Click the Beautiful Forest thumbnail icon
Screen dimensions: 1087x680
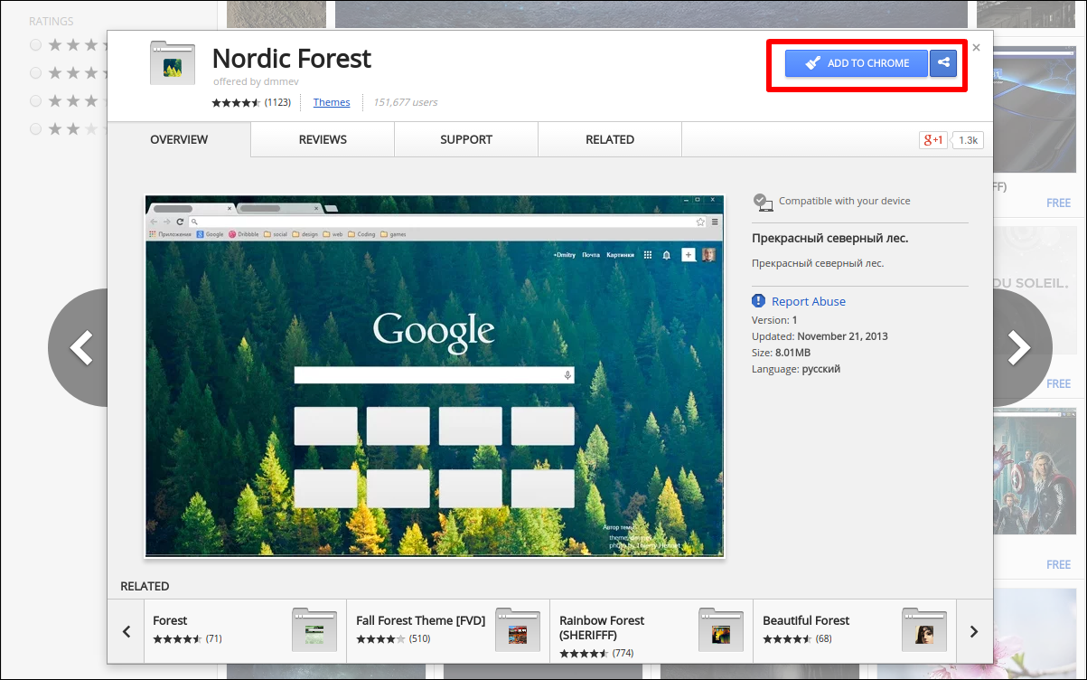tap(924, 630)
